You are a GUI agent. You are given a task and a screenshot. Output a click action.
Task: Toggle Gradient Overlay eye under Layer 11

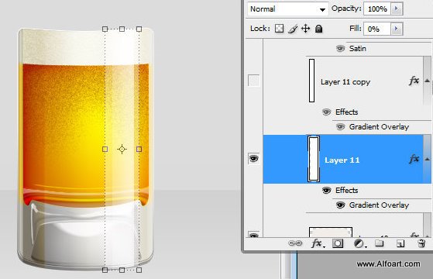(x=340, y=205)
